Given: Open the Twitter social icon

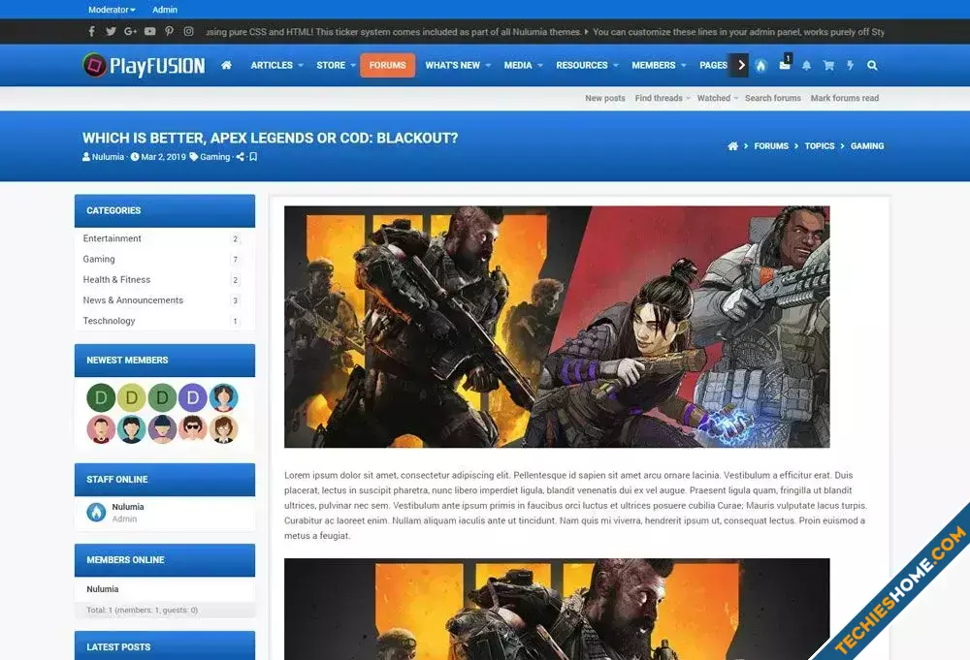Looking at the screenshot, I should (111, 32).
